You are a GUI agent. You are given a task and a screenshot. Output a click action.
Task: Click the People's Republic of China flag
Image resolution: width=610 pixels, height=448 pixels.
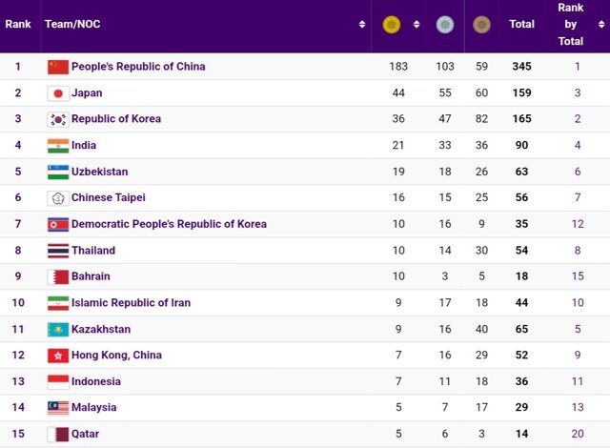pos(58,67)
